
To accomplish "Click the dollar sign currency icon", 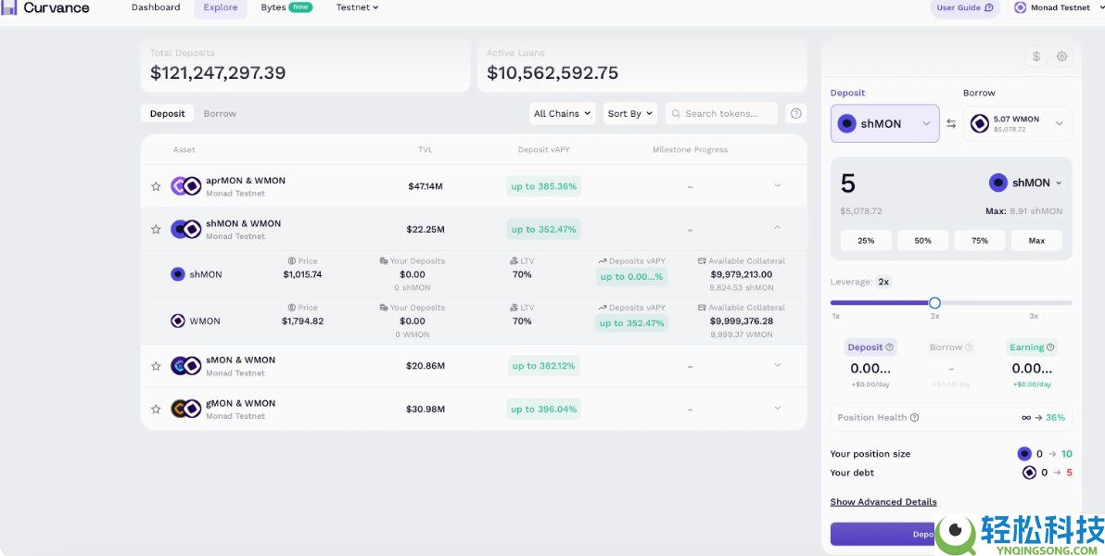I will pyautogui.click(x=1035, y=57).
